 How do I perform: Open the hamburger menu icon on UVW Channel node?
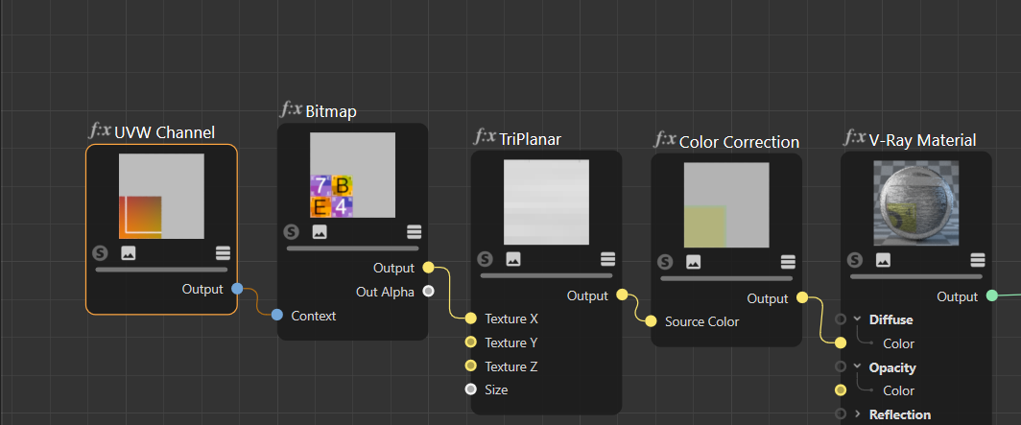(x=224, y=253)
